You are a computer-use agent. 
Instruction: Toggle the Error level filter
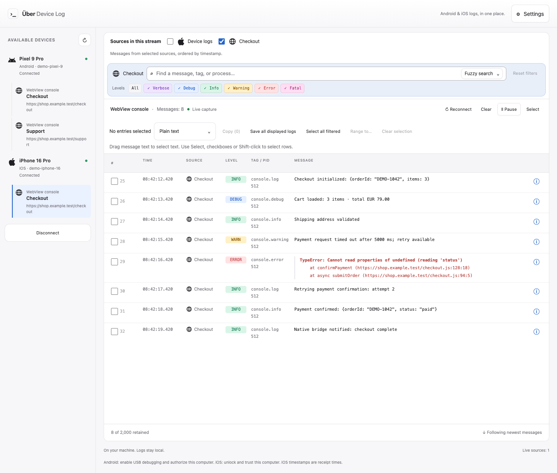click(267, 88)
